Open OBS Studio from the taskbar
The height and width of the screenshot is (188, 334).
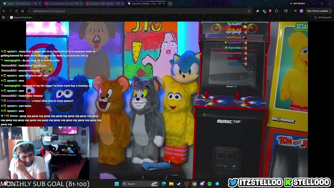click(187, 184)
